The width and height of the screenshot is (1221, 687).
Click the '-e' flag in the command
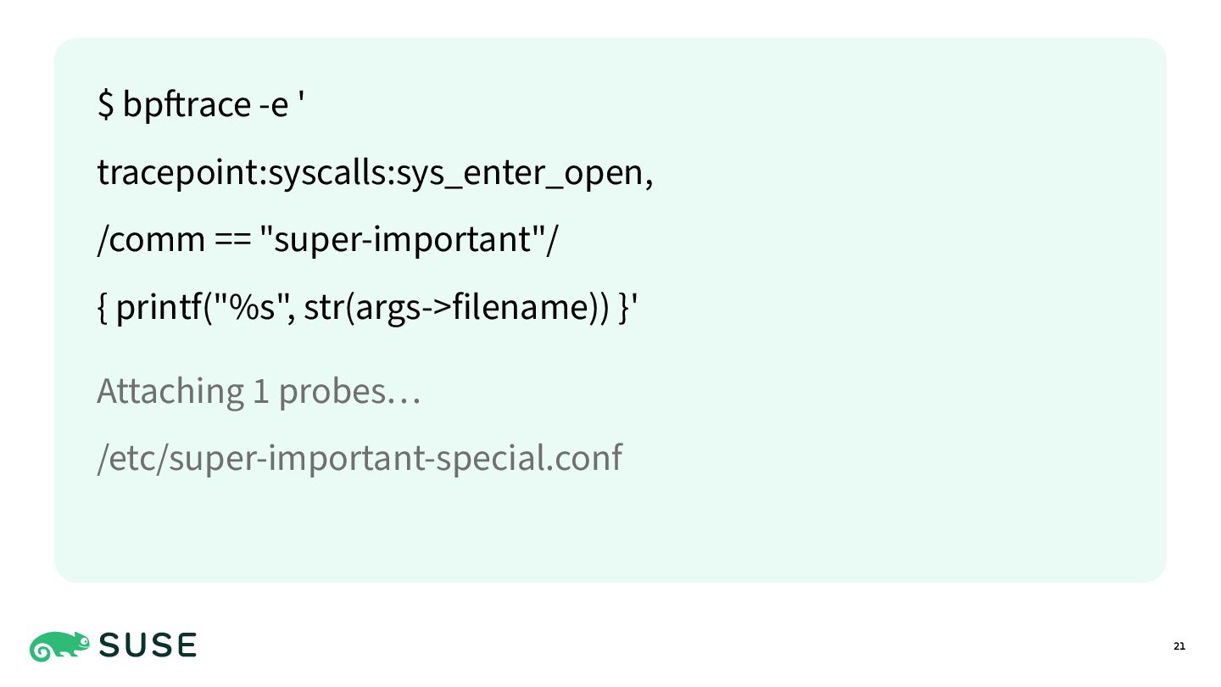(x=274, y=107)
